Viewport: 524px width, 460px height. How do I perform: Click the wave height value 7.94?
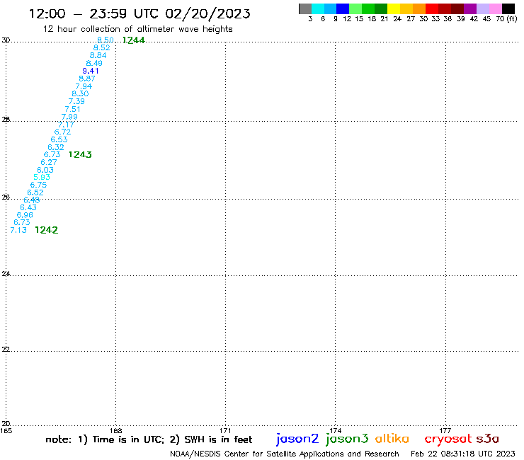coord(84,86)
